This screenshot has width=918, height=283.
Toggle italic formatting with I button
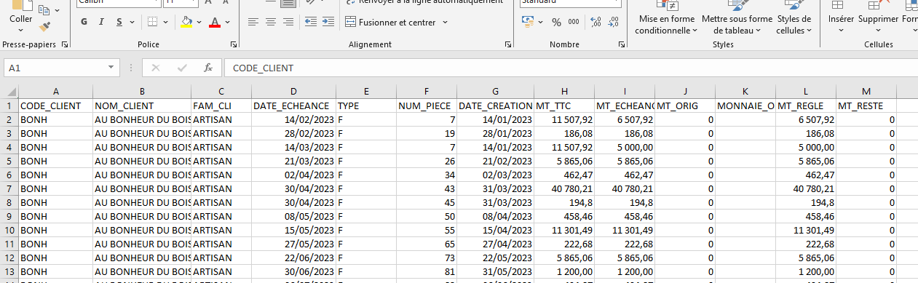coord(102,22)
